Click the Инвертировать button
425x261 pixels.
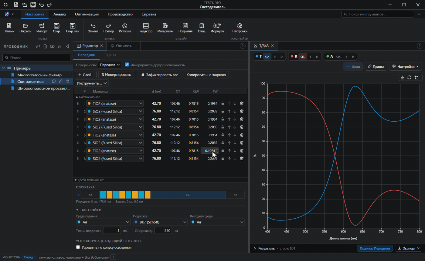pyautogui.click(x=116, y=75)
